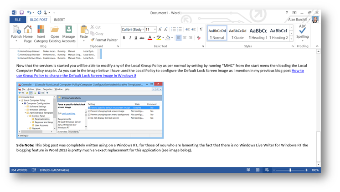Toggle Underline formatting

[x=136, y=38]
